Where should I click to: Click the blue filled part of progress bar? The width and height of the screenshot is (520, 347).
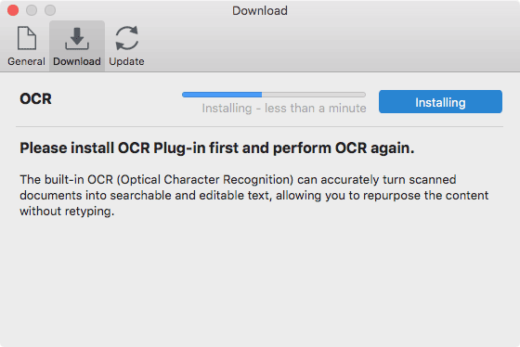click(222, 95)
